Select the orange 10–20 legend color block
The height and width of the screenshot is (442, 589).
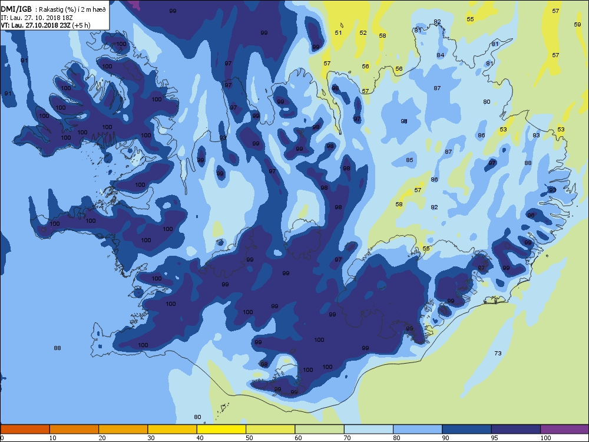coord(74,429)
